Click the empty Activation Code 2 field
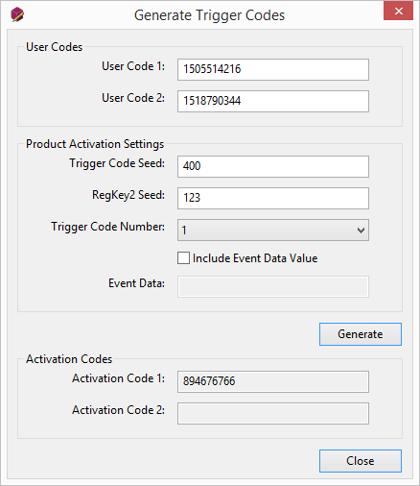This screenshot has height=486, width=420. coord(273,413)
